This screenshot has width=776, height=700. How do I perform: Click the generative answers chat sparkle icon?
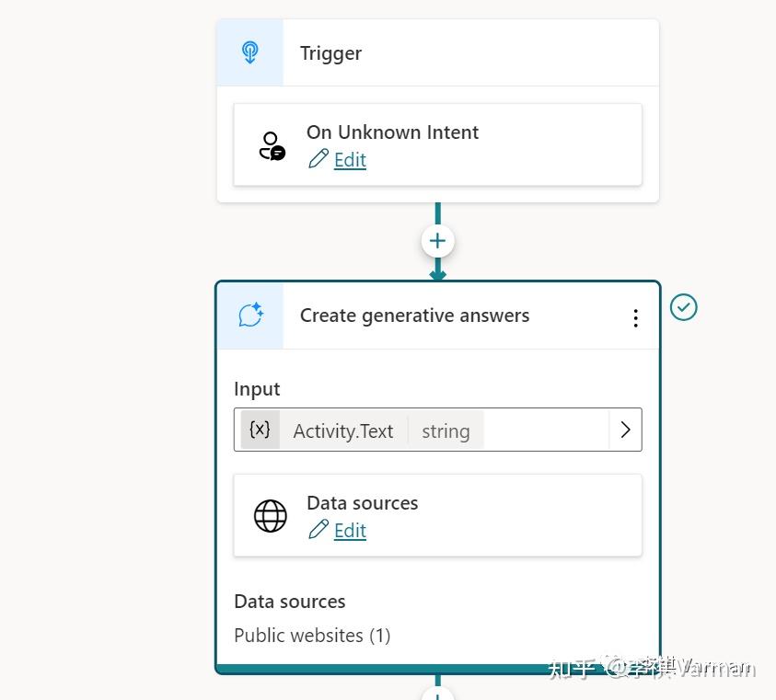tap(250, 316)
